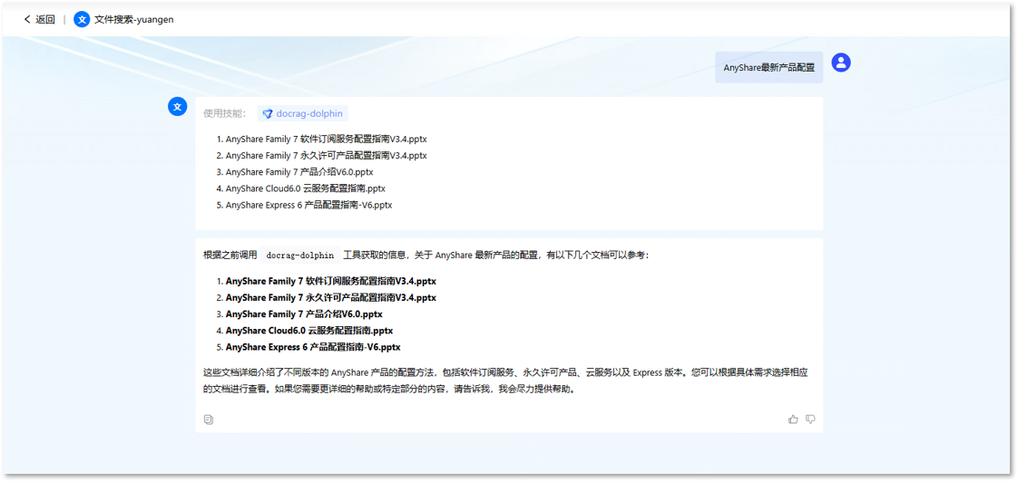Image resolution: width=1018 pixels, height=482 pixels.
Task: Go back using the 返回 button
Action: tap(39, 19)
